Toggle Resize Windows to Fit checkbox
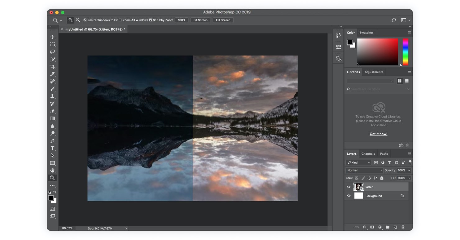Image resolution: width=460 pixels, height=240 pixels. coord(85,20)
